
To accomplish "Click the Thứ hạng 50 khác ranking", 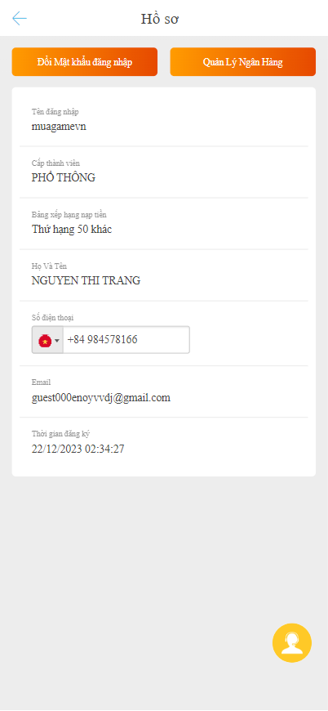I will point(72,230).
